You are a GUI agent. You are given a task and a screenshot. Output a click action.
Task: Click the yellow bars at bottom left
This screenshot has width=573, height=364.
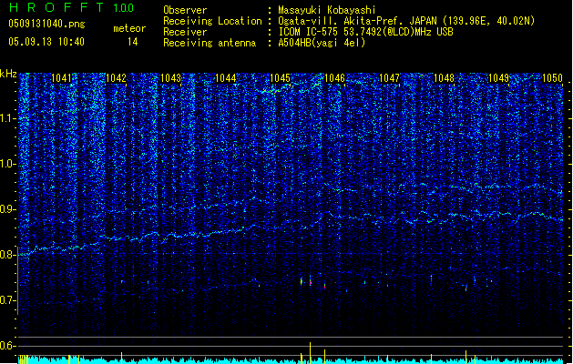coord(25,359)
